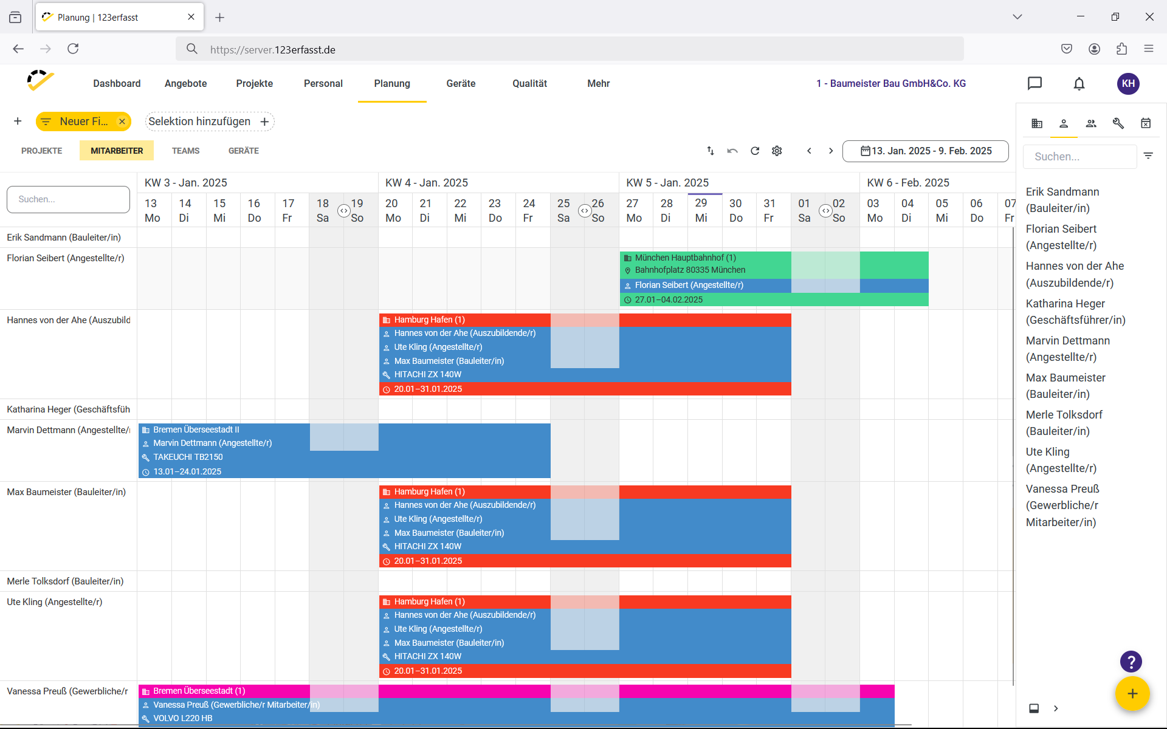This screenshot has width=1167, height=729.
Task: Open the notifications bell icon
Action: click(x=1079, y=83)
